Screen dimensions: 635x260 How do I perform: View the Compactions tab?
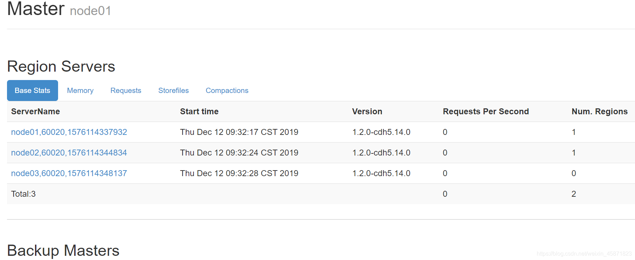[x=227, y=91]
